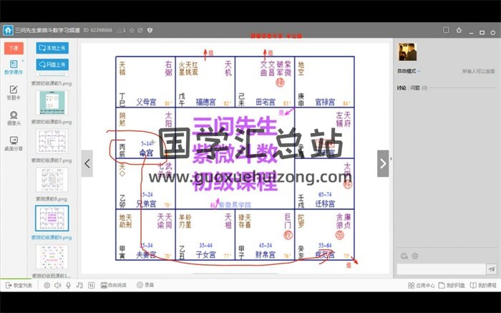The image size is (501, 313).
Task: Open 应用中心 app center
Action: [x=422, y=285]
